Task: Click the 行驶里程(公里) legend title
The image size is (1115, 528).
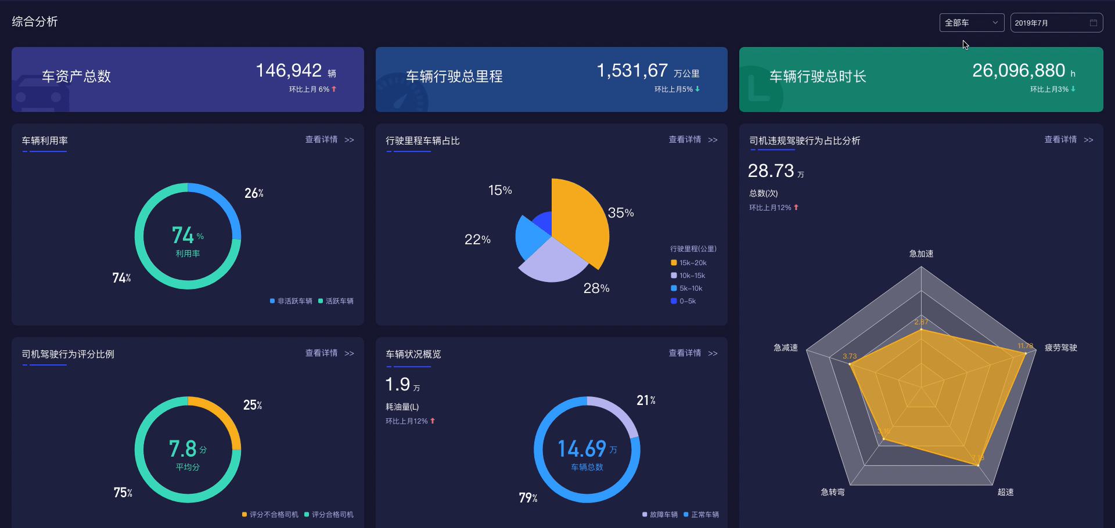Action: [x=693, y=249]
